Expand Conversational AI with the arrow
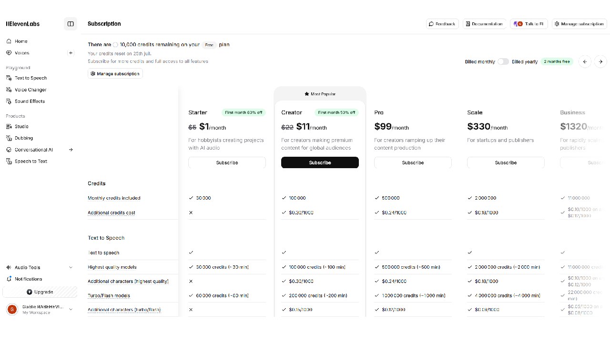This screenshot has height=343, width=610. coord(71,150)
